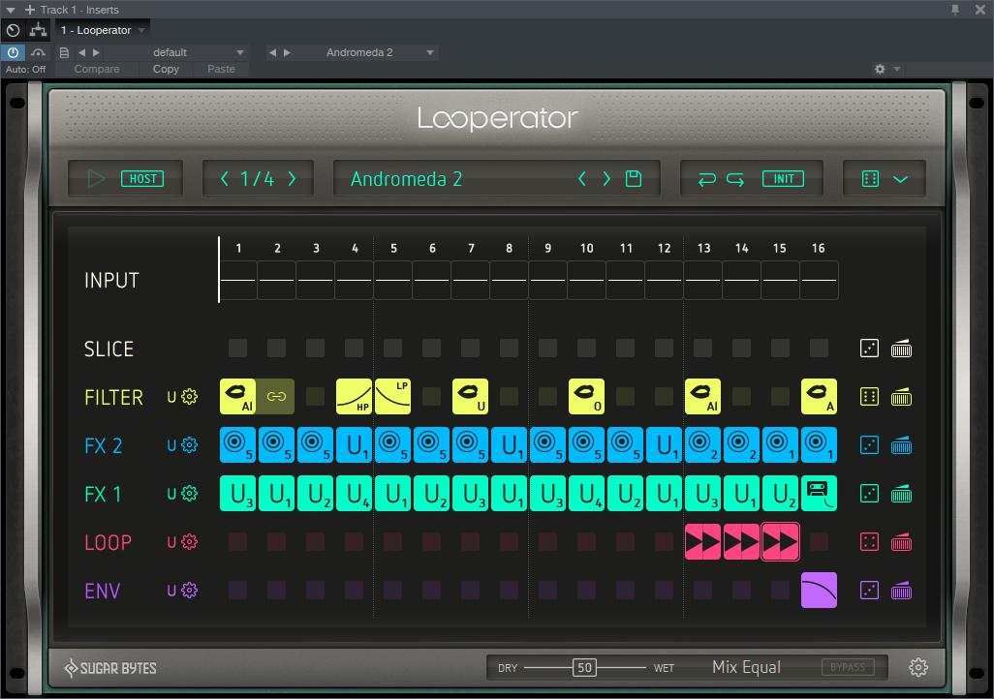The width and height of the screenshot is (994, 699).
Task: Toggle LOOP step 1 square
Action: 237,542
